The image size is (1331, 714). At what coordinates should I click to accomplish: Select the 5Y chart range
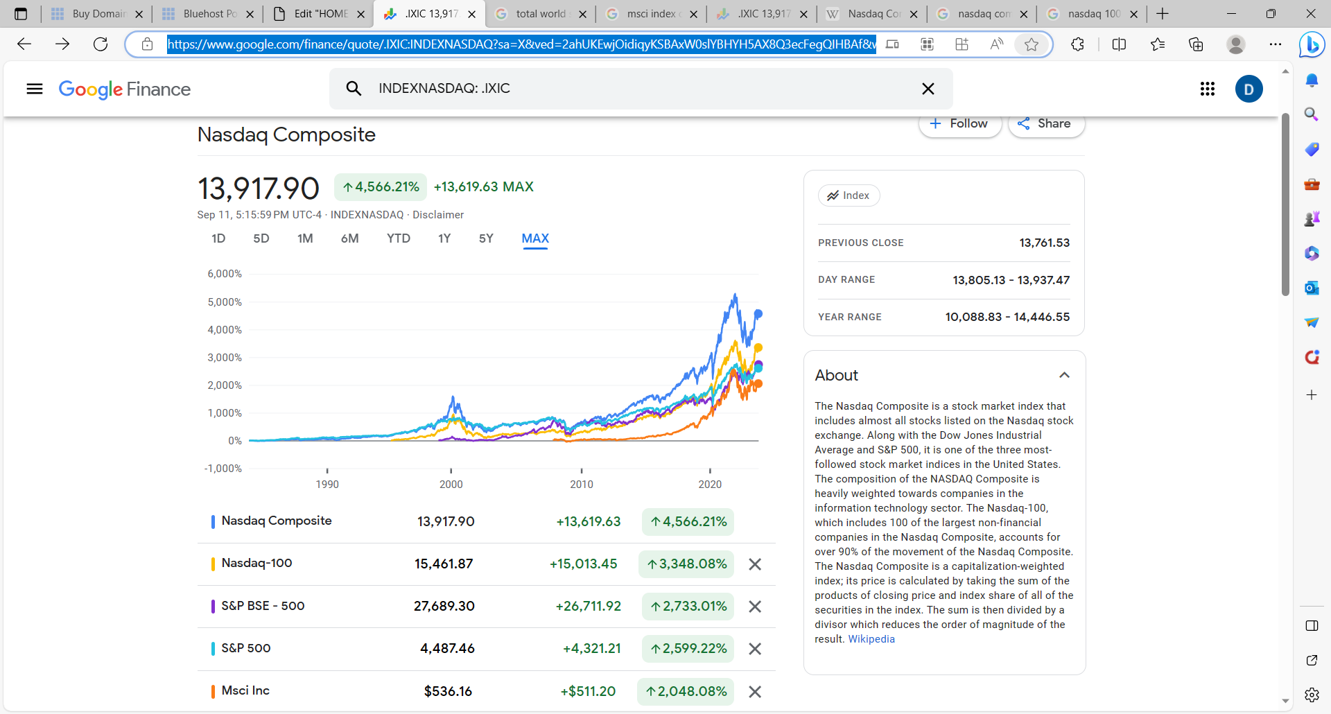coord(486,238)
